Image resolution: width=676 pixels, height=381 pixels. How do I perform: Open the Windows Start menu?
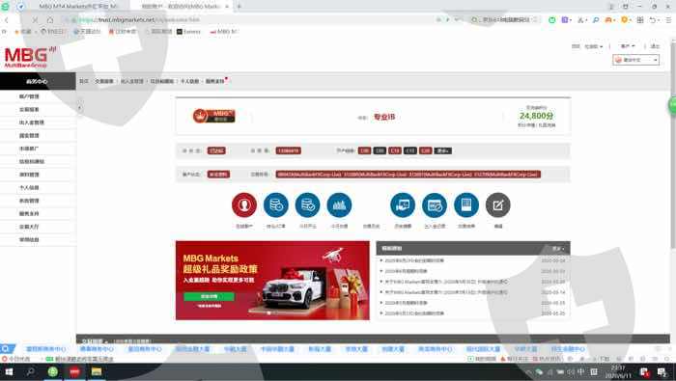pos(8,372)
